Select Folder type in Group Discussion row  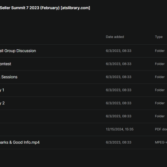pos(159,51)
